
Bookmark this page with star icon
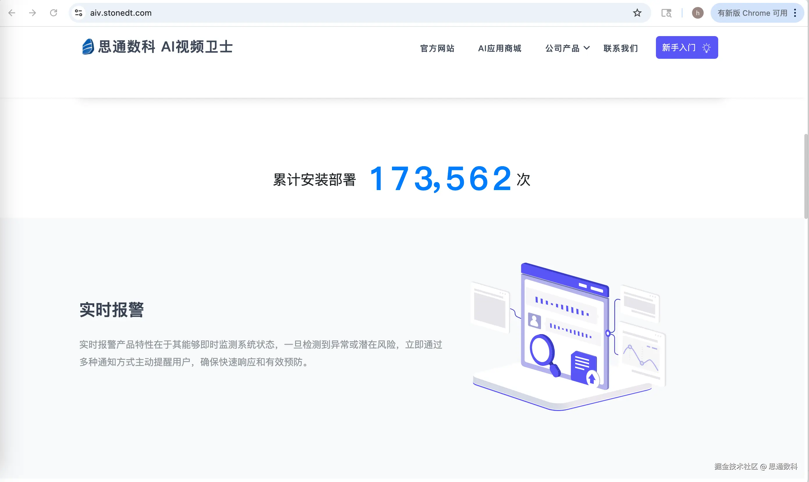[x=637, y=13]
